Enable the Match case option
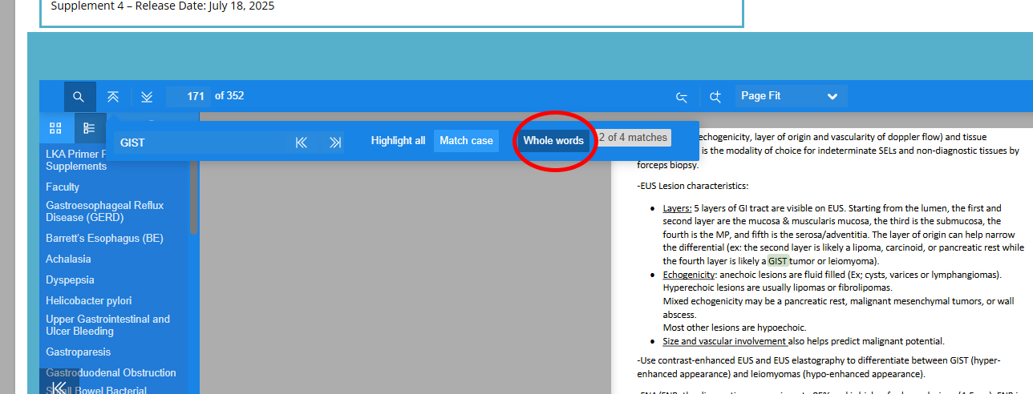This screenshot has height=394, width=1033. tap(466, 141)
